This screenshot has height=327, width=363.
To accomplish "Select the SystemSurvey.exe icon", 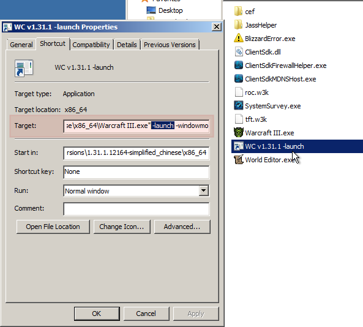I will 239,105.
